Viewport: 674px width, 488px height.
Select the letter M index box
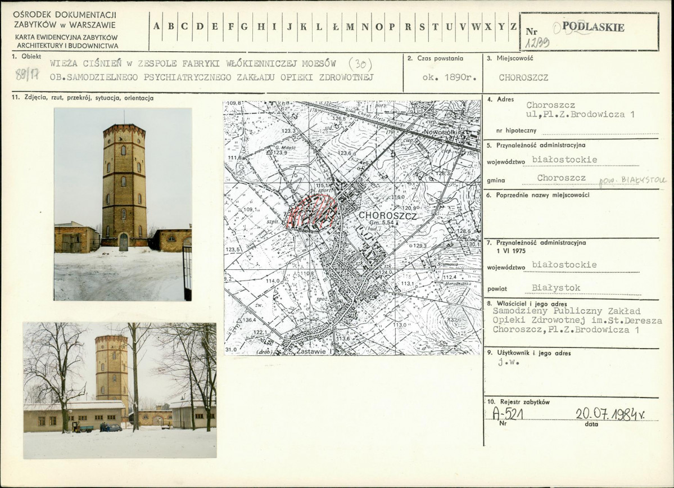pos(350,26)
